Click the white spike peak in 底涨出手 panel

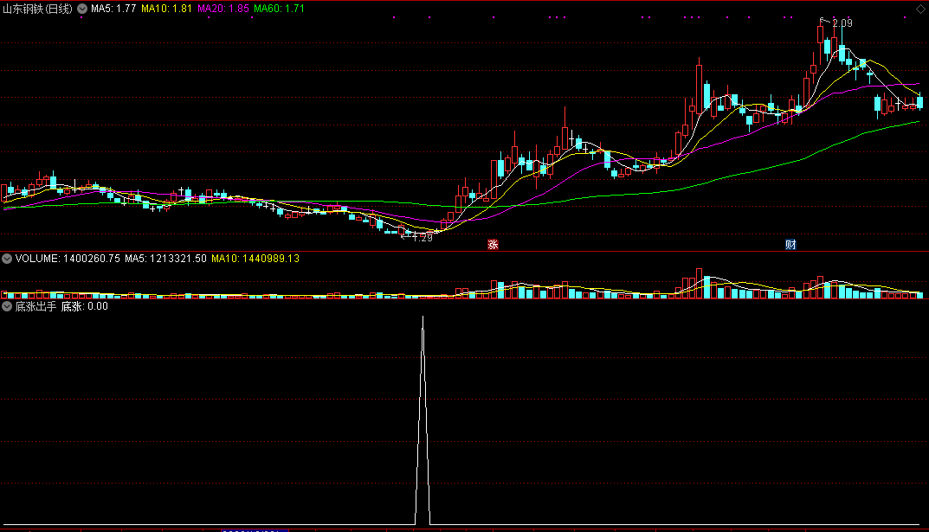click(x=423, y=317)
